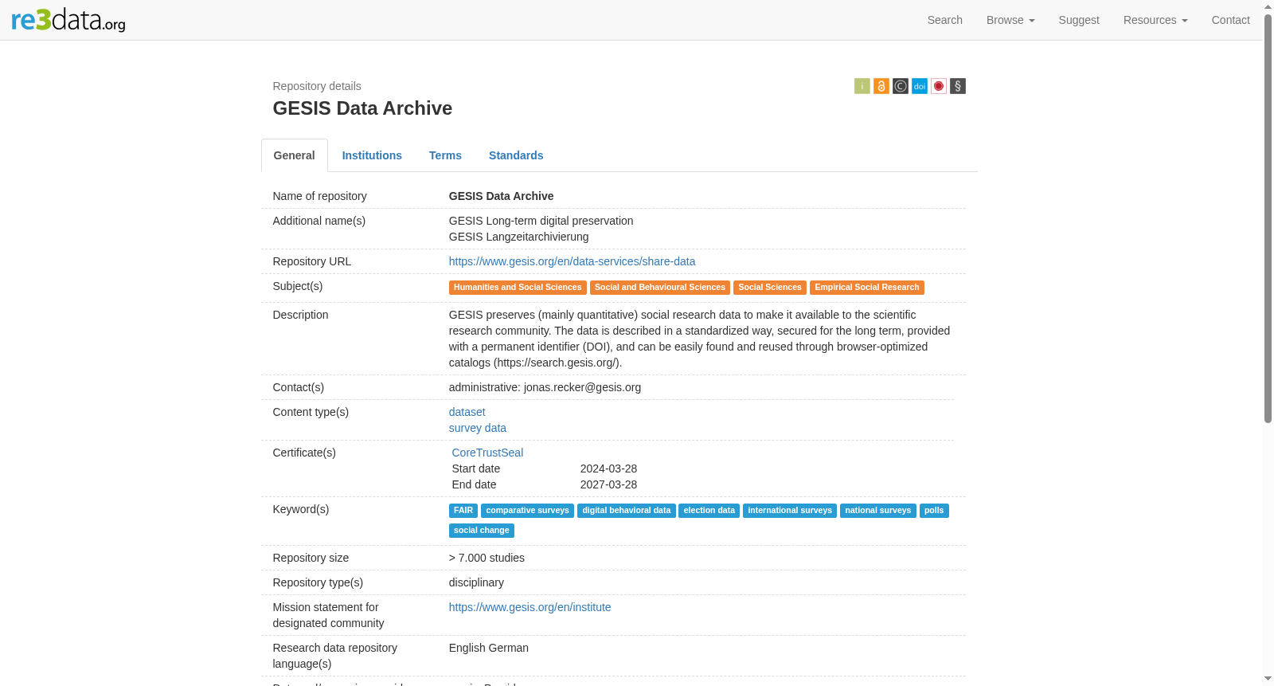Click the "Repository details" label

pyautogui.click(x=317, y=86)
